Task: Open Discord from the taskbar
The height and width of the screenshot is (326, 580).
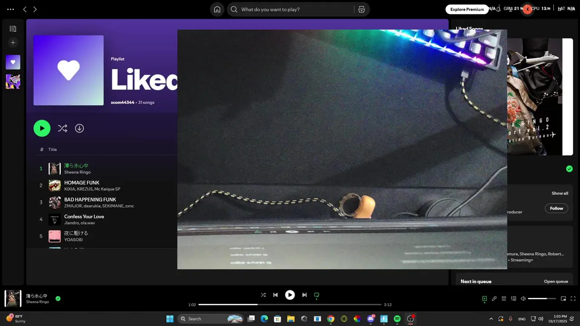Action: point(371,319)
